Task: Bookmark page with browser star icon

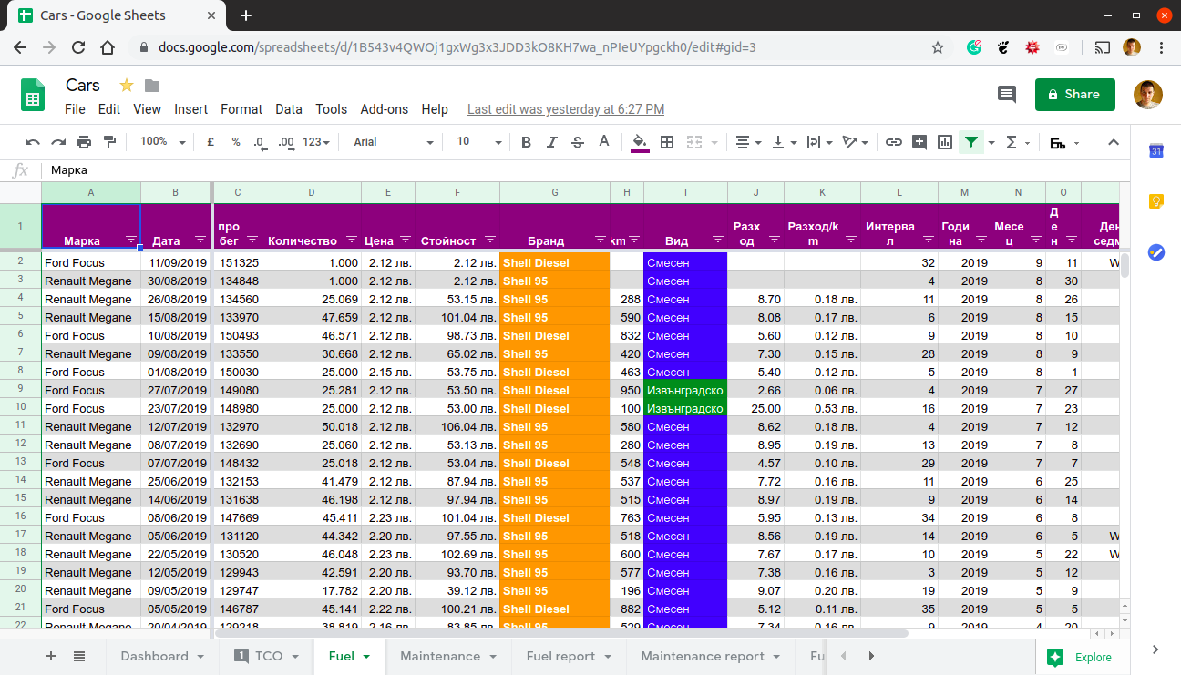Action: pos(938,47)
